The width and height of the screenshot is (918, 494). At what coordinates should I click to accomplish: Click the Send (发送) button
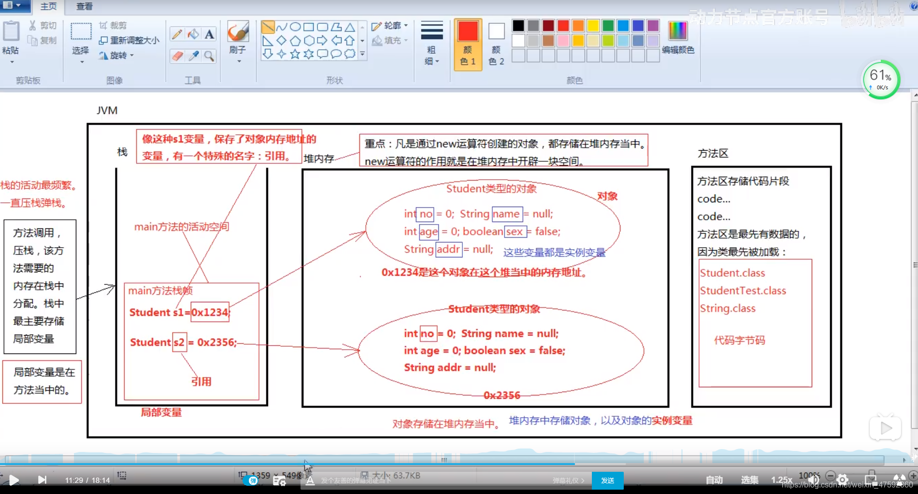point(607,480)
